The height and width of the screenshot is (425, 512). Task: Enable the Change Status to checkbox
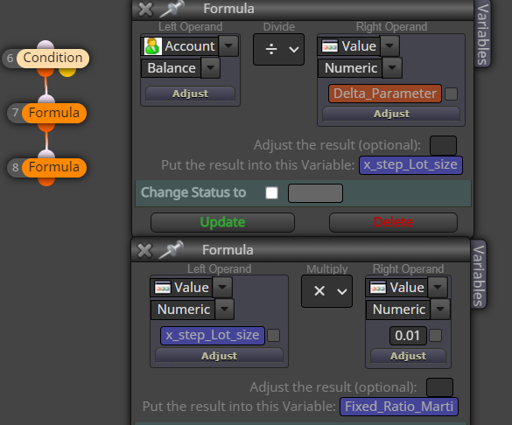(271, 192)
